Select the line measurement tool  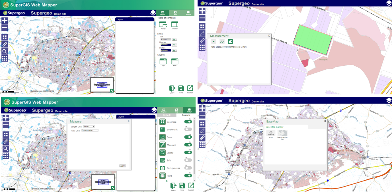point(222,42)
